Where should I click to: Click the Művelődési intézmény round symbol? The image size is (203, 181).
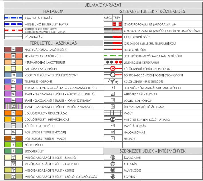click(x=113, y=170)
